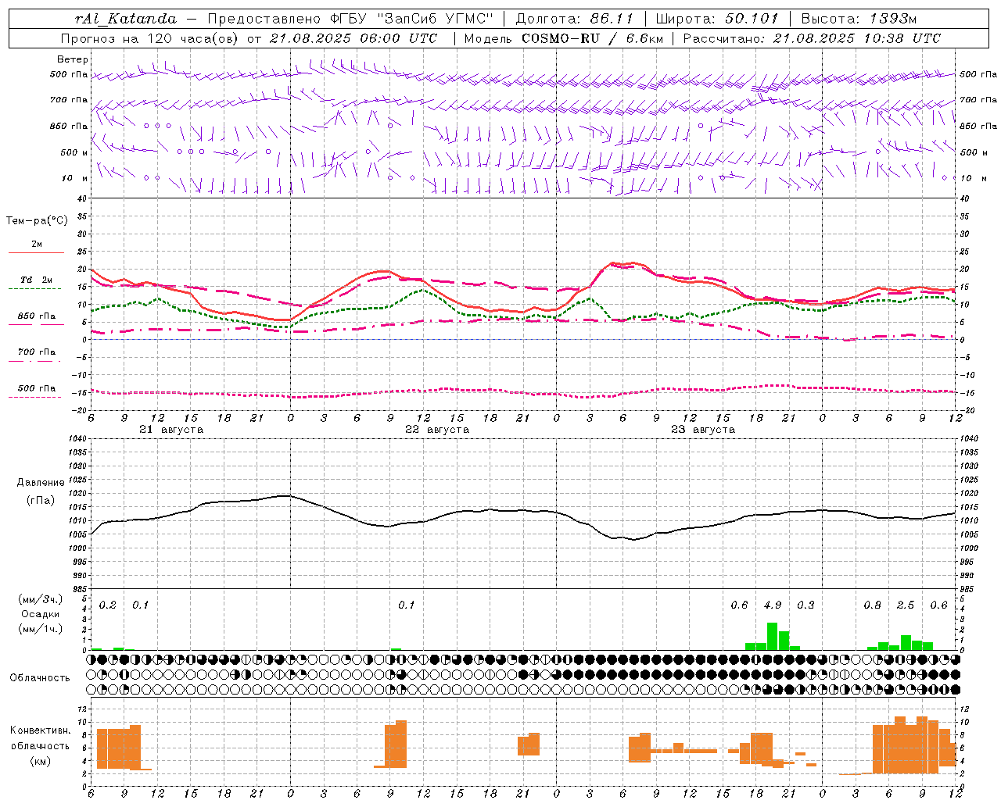Click the "1040" tick on left pressure axis
This screenshot has width=1001, height=800.
click(77, 439)
